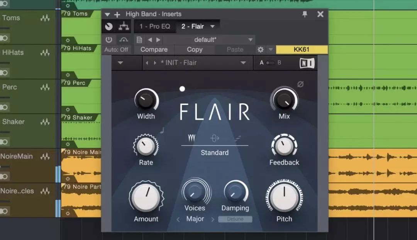This screenshot has height=240, width=417.
Task: Select the 79 Shaker clip label
Action: point(78,117)
